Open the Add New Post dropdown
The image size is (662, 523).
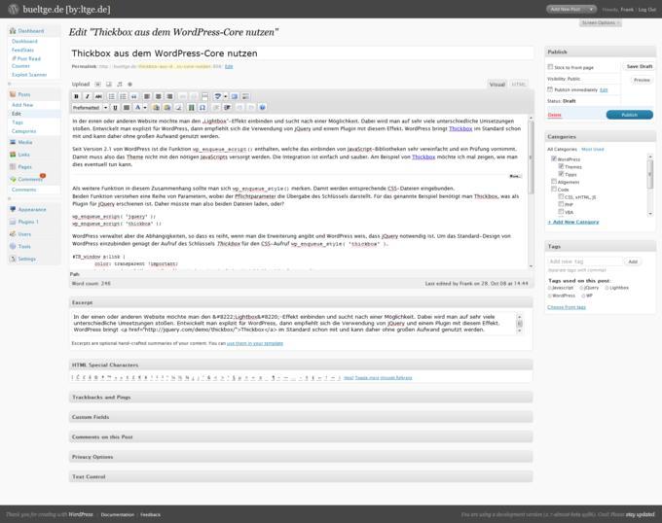(x=592, y=10)
